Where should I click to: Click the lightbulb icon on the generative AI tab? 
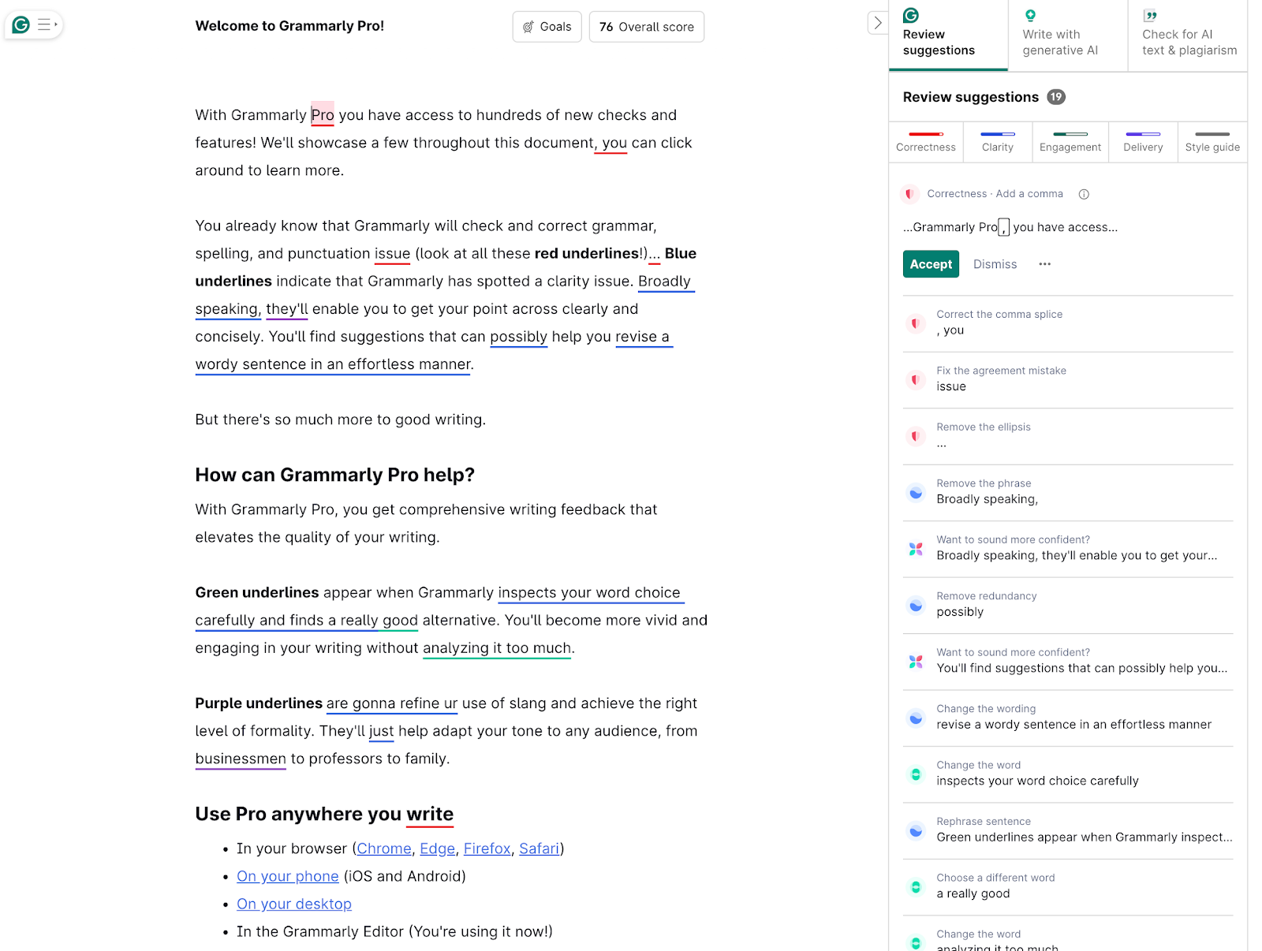(1030, 15)
